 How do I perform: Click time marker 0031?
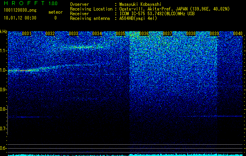click(27, 34)
